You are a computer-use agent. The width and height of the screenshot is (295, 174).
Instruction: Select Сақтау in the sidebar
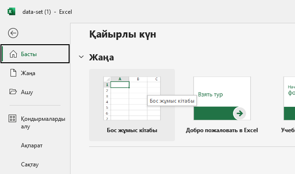point(30,164)
